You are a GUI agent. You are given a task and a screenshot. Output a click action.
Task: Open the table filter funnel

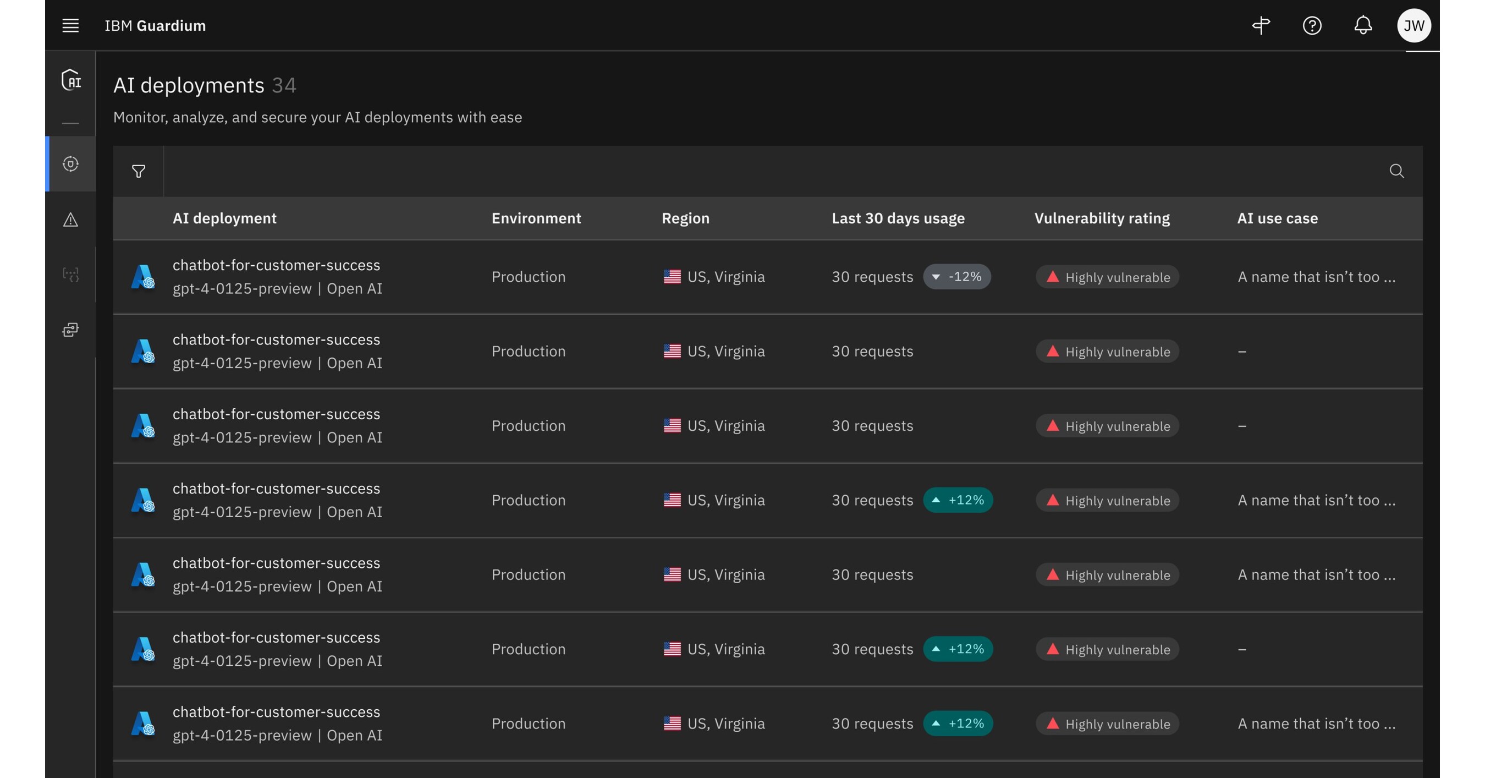pyautogui.click(x=139, y=171)
